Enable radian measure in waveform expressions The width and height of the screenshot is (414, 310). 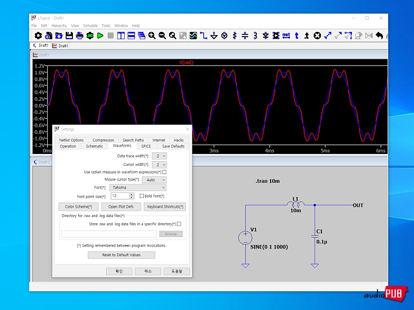pos(165,172)
